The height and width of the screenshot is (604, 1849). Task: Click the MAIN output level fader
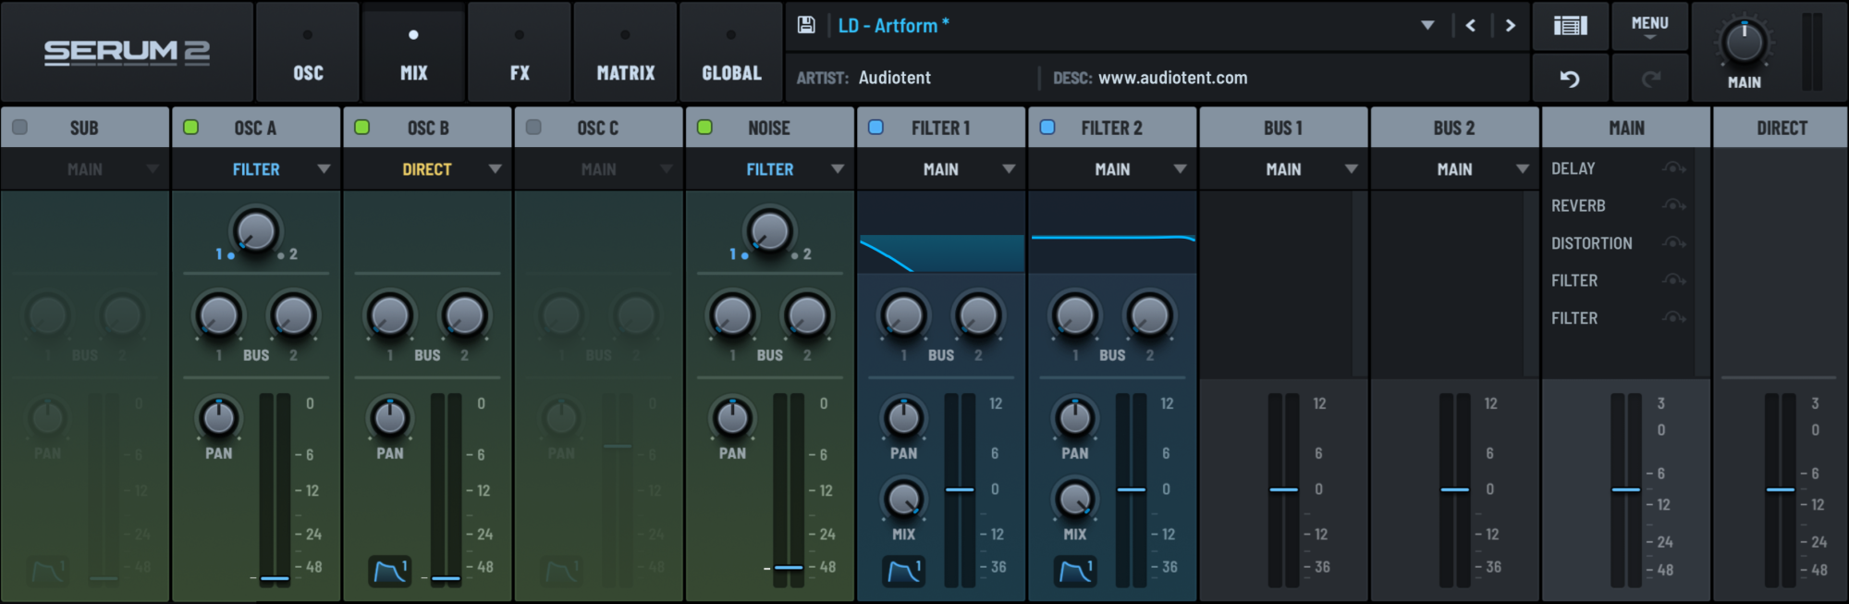1626,489
